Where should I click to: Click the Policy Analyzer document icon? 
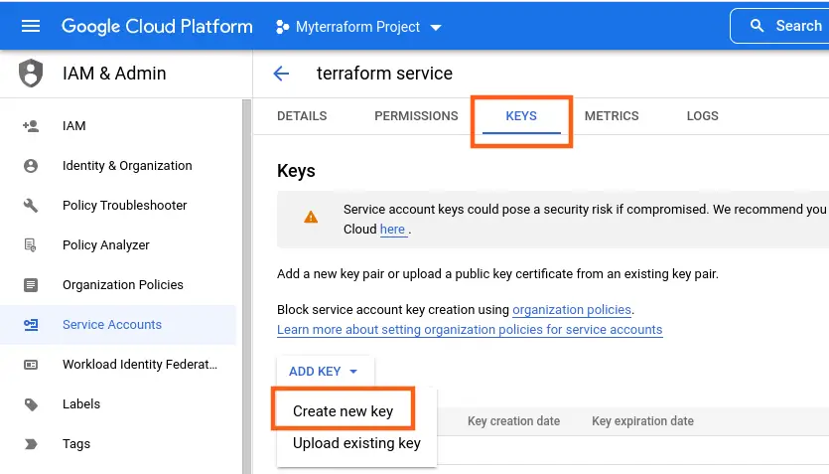(31, 244)
